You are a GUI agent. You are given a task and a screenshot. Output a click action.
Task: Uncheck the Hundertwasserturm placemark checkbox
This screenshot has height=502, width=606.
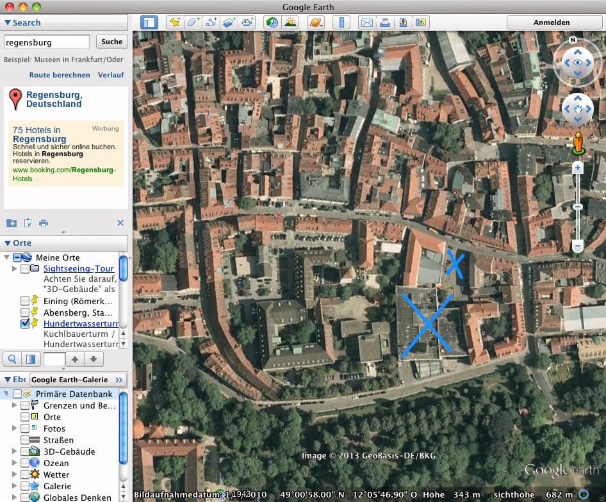tap(25, 323)
